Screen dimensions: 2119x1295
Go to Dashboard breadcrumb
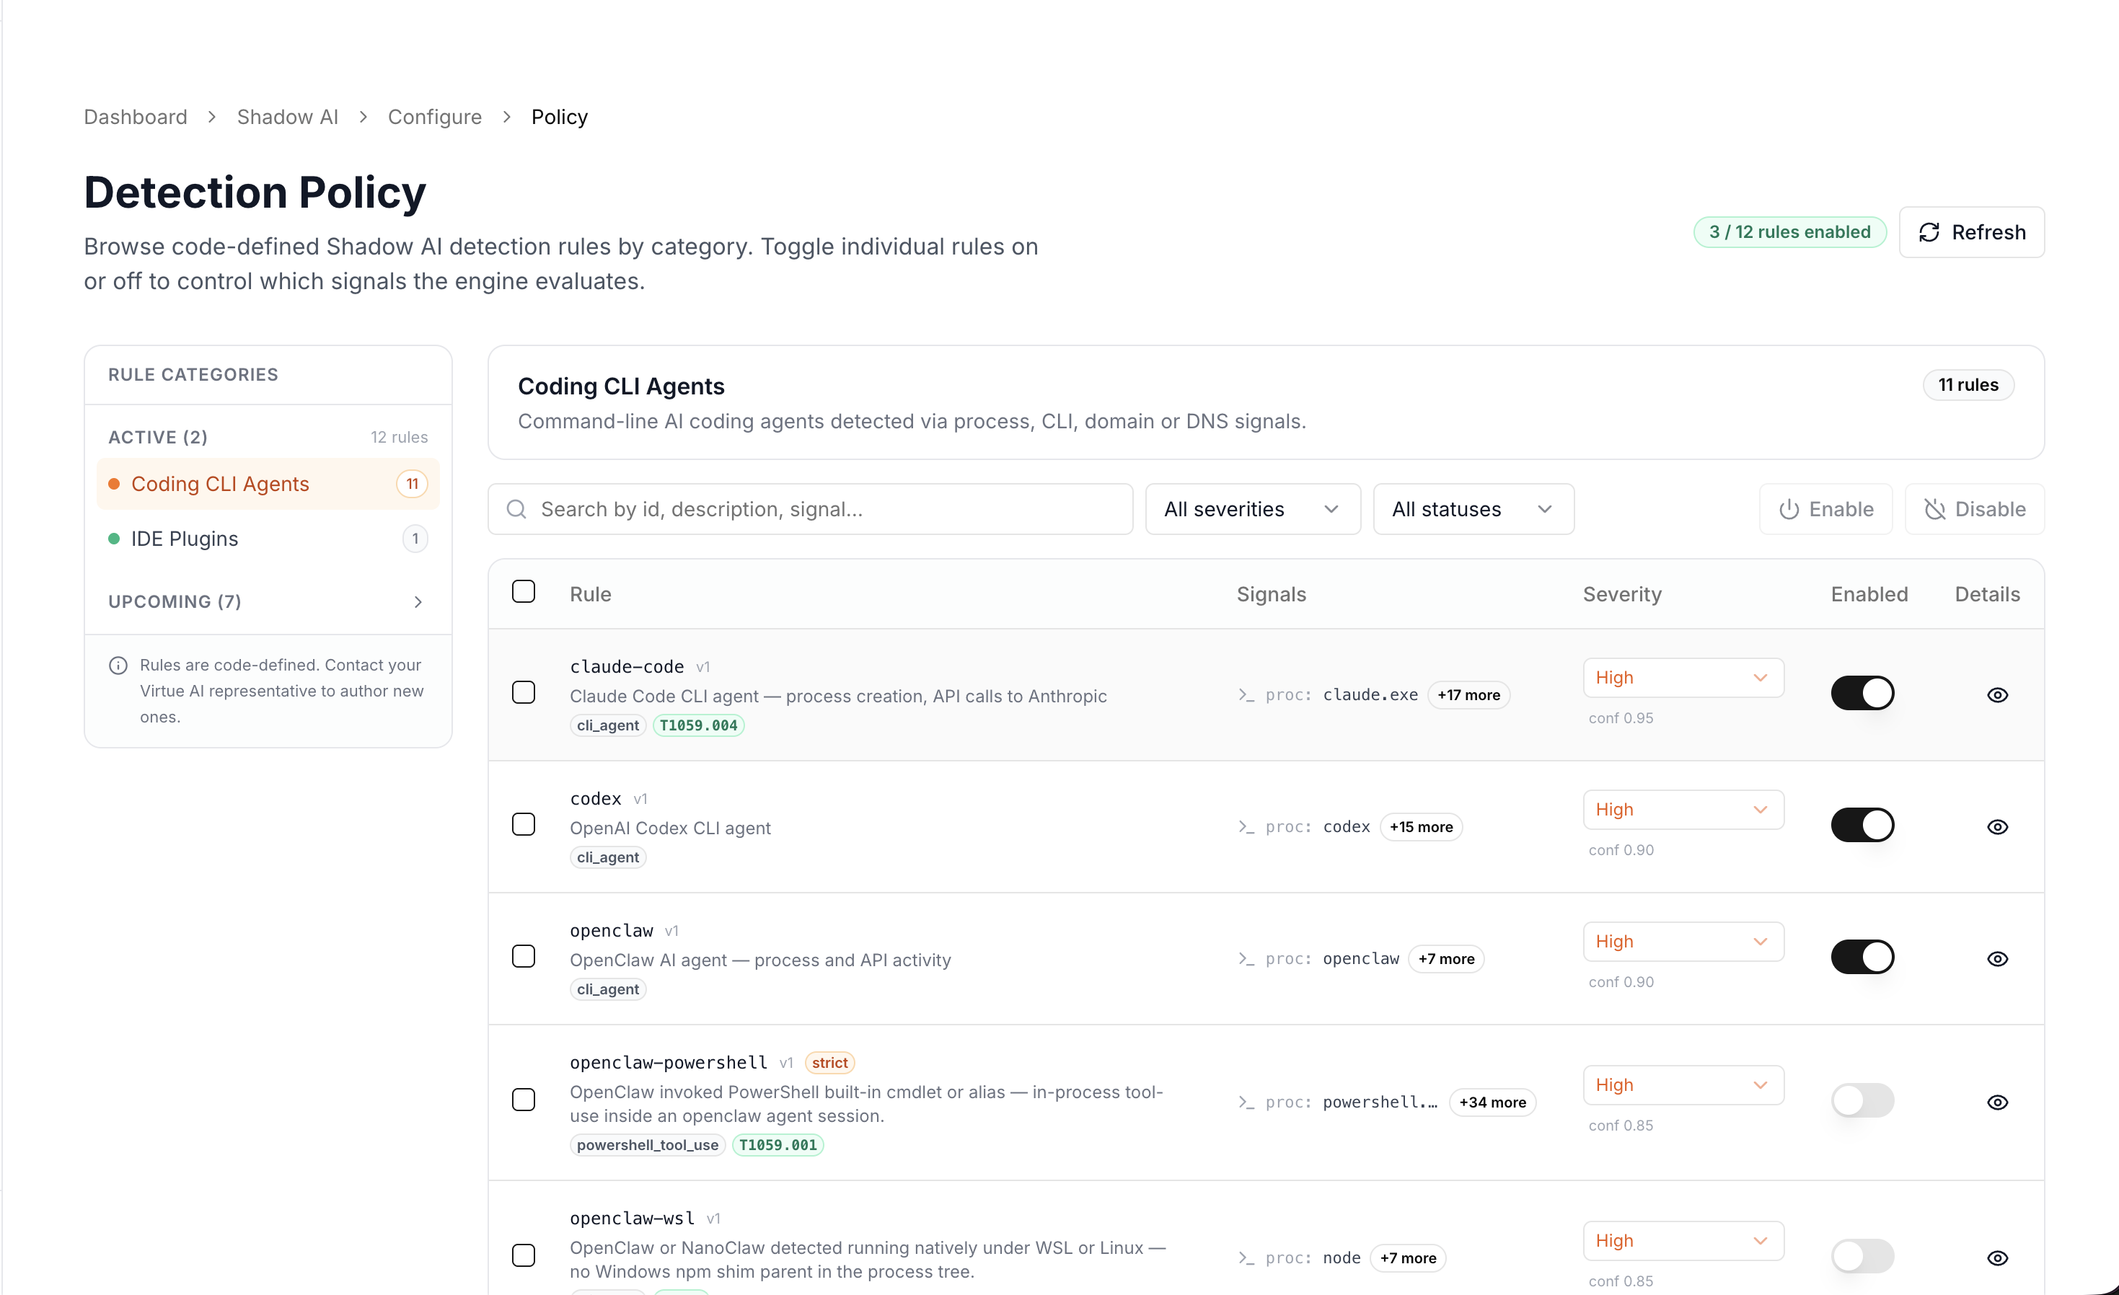coord(135,116)
